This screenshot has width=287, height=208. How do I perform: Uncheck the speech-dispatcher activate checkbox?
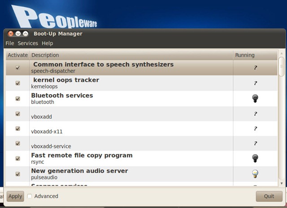tap(18, 68)
